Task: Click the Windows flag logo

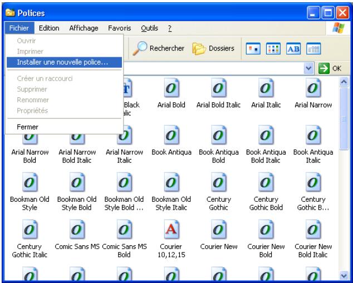Action: [339, 28]
